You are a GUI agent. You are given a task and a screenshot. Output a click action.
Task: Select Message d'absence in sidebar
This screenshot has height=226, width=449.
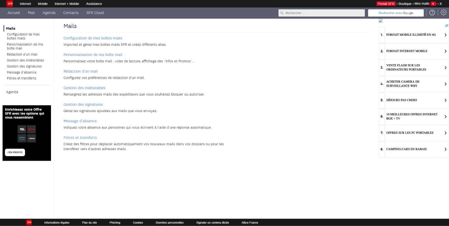(22, 72)
